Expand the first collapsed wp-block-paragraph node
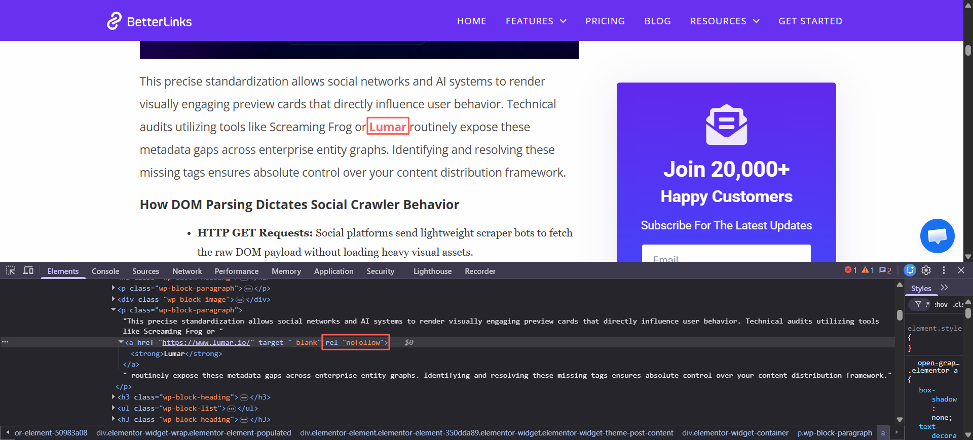Screen dimensions: 973x440 point(113,288)
